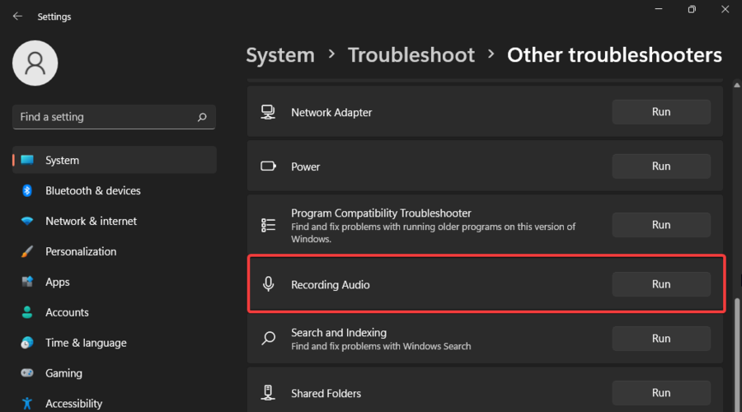Viewport: 742px width, 412px height.
Task: Open the Apps settings section
Action: 58,282
